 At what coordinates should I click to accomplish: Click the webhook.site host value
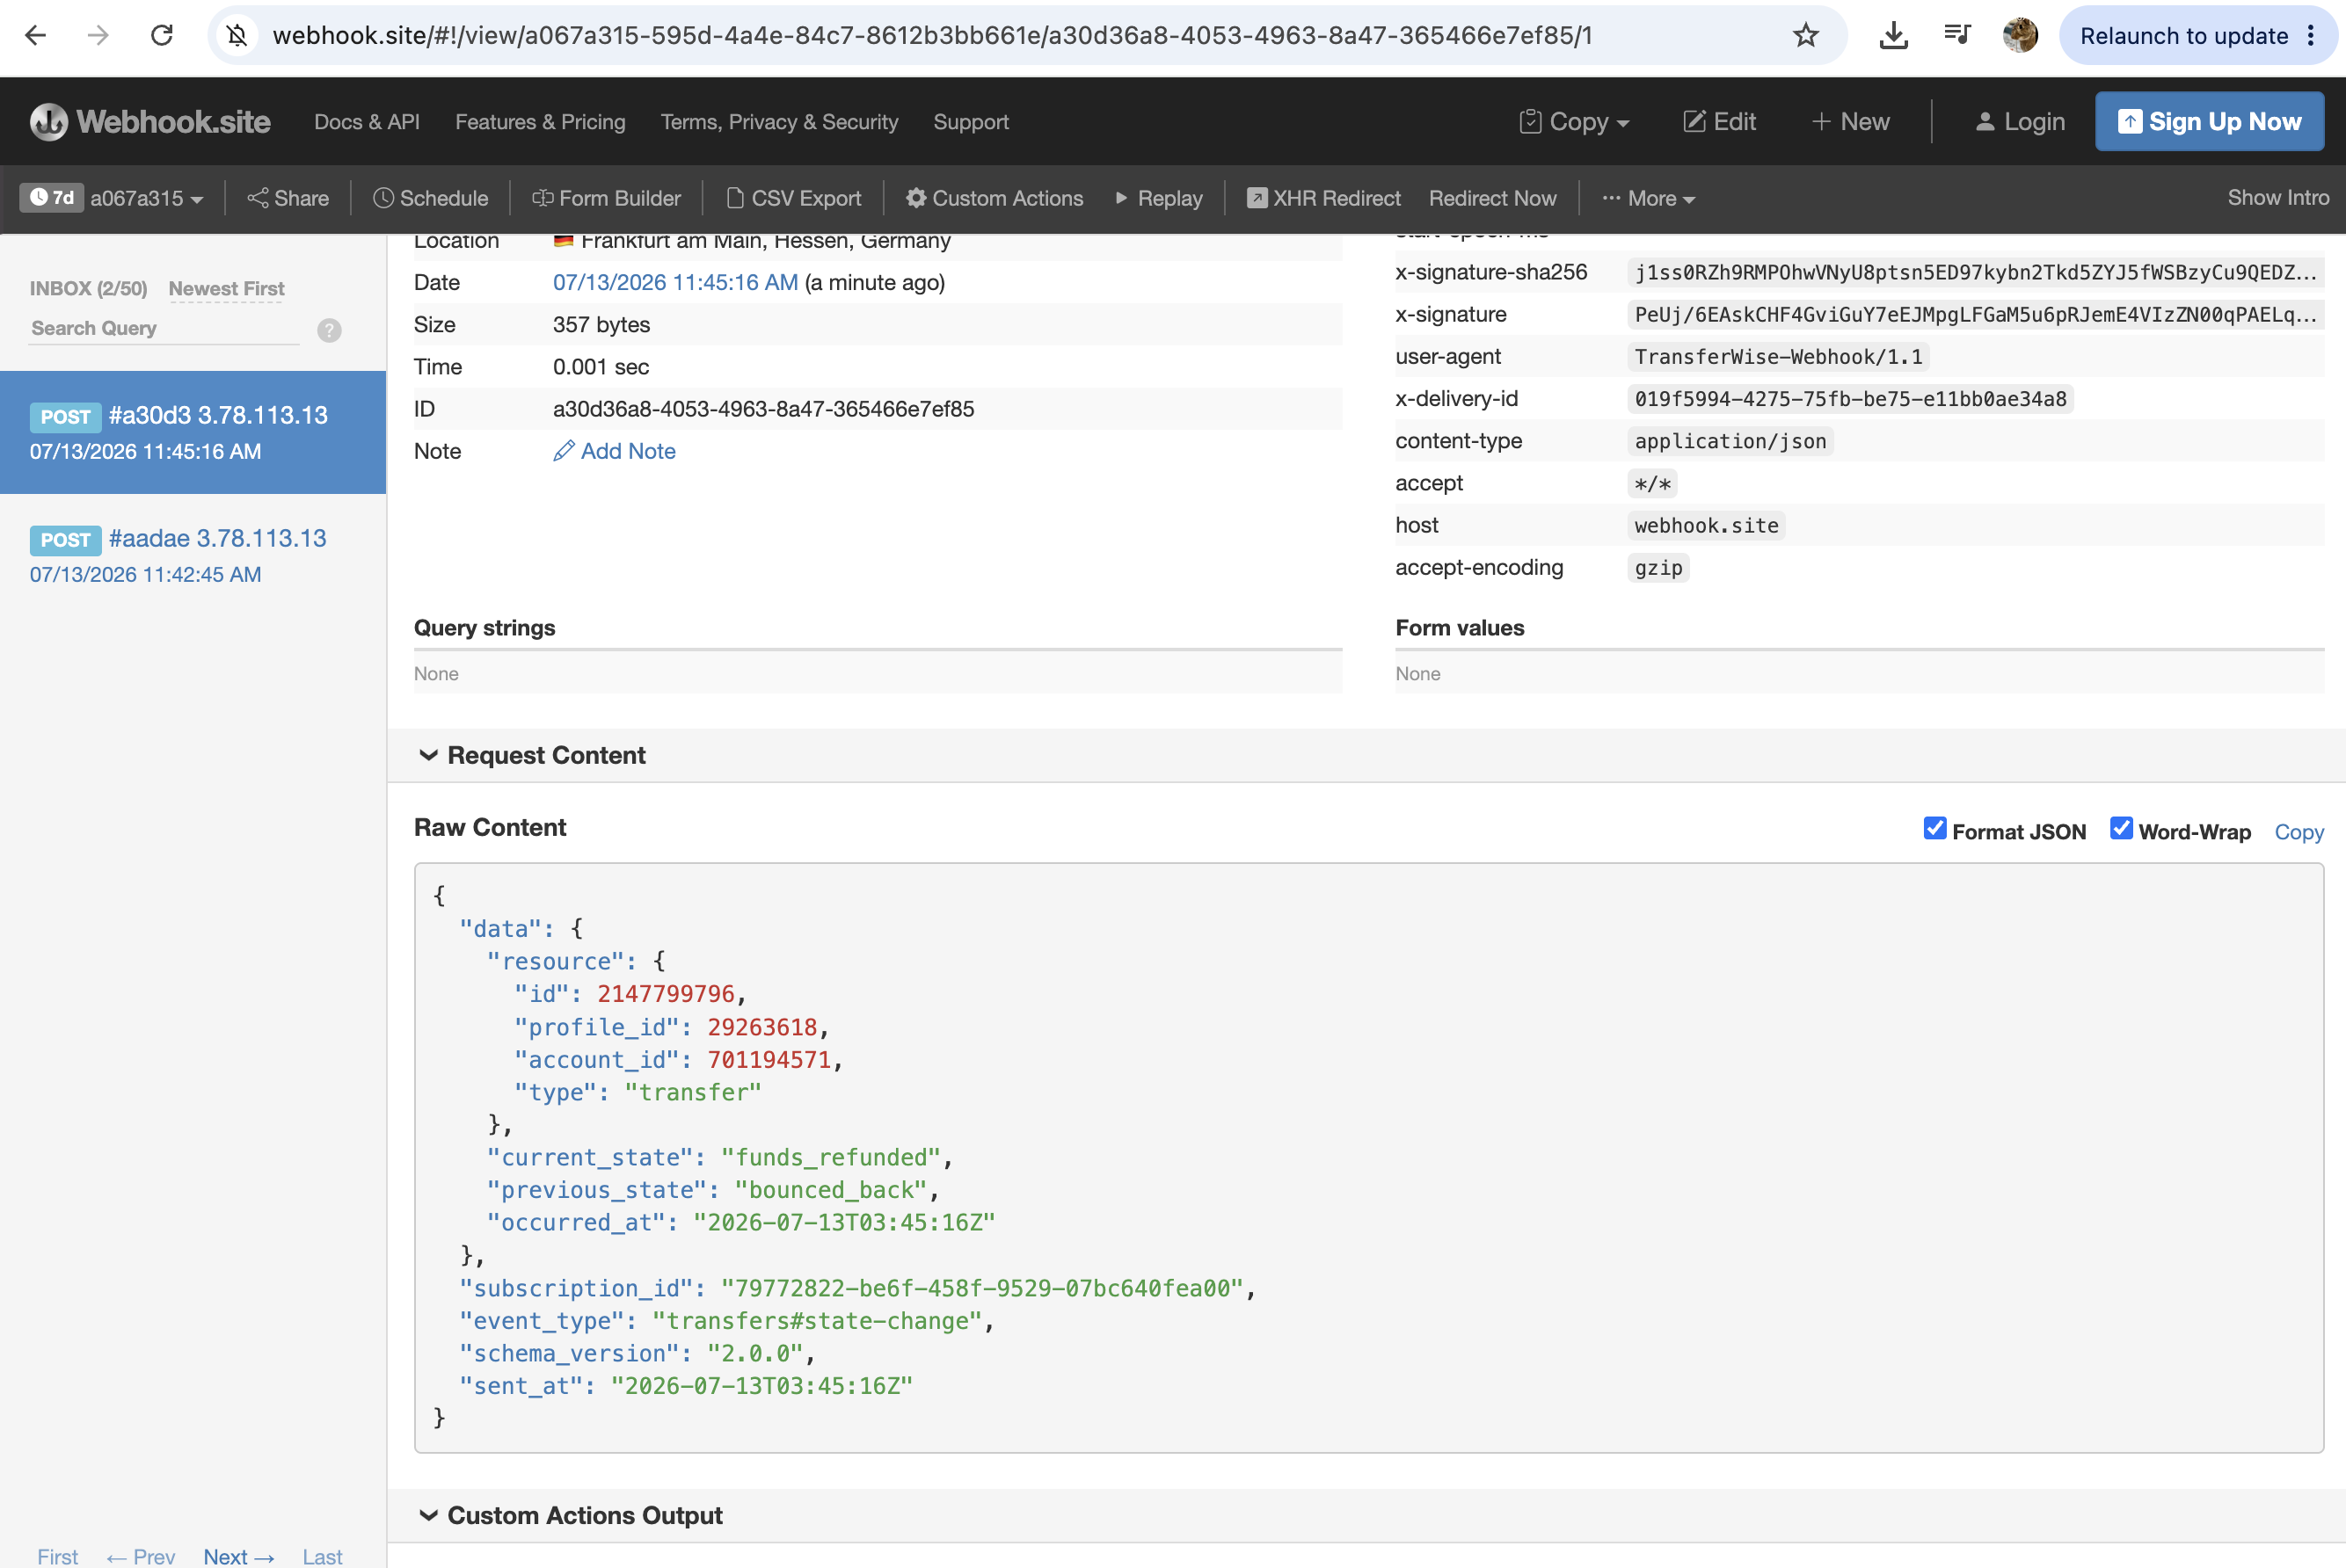pos(1706,525)
